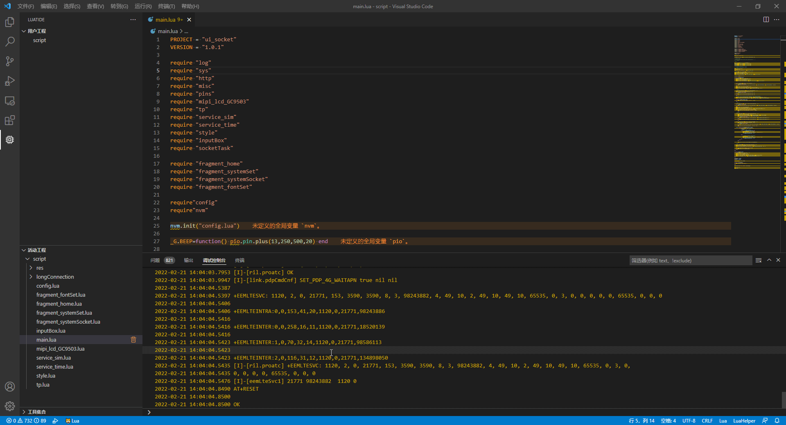Image resolution: width=786 pixels, height=425 pixels.
Task: Switch to the 输出 panel tab
Action: click(188, 260)
